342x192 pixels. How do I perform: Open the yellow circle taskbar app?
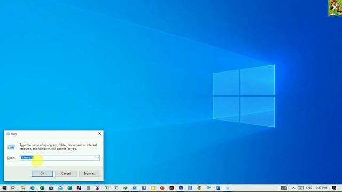click(x=153, y=188)
